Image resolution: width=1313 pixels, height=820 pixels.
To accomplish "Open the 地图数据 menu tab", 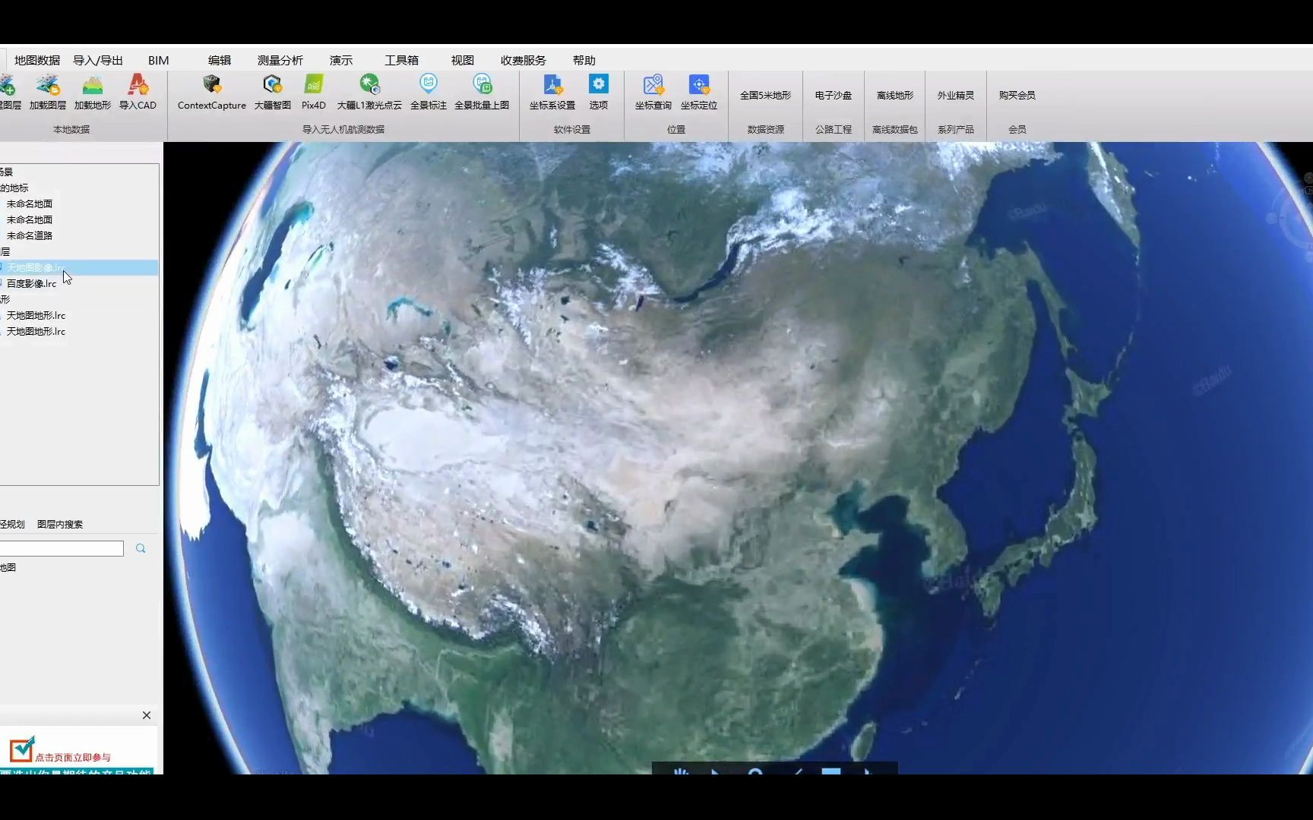I will pos(37,60).
